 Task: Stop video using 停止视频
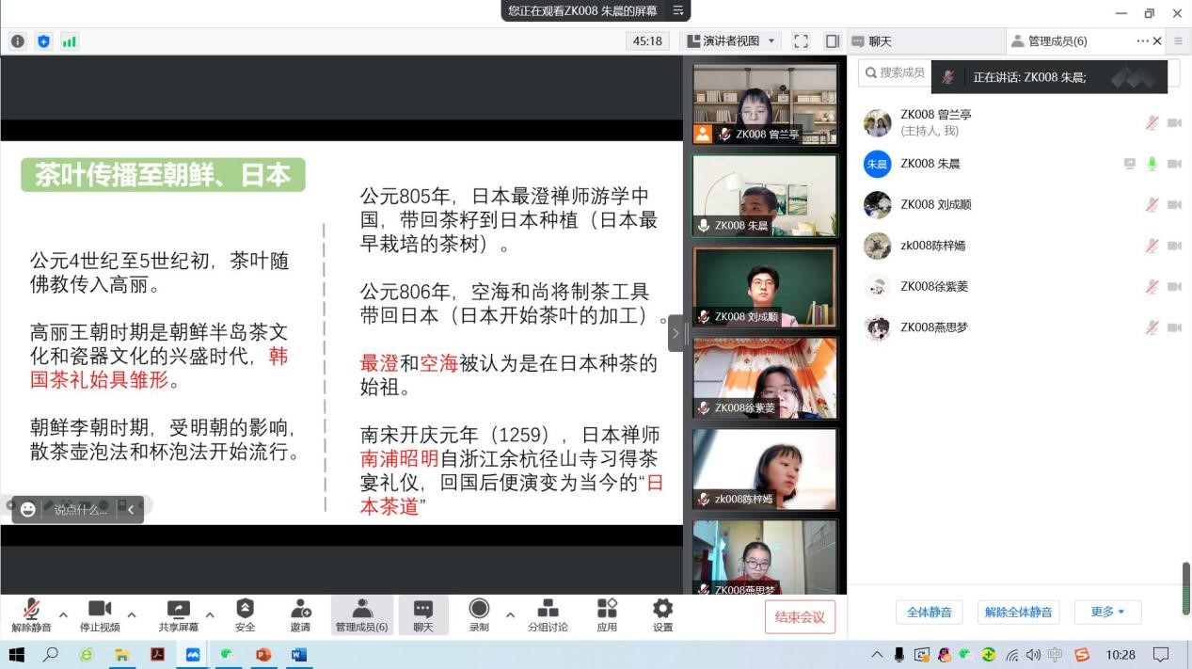(x=100, y=614)
